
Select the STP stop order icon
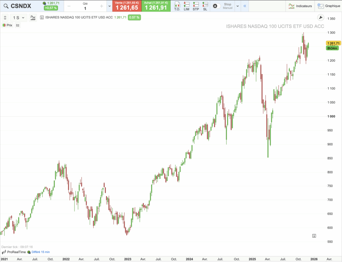(x=196, y=6)
